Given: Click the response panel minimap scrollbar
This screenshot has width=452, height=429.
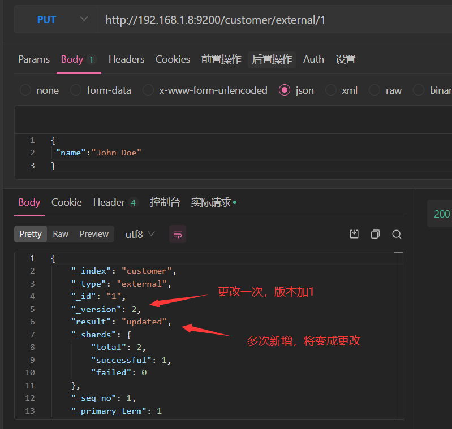Looking at the screenshot, I should point(399,335).
